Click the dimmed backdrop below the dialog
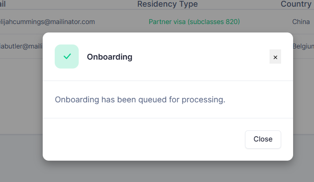Viewport: 314px width, 182px height. coord(168,171)
